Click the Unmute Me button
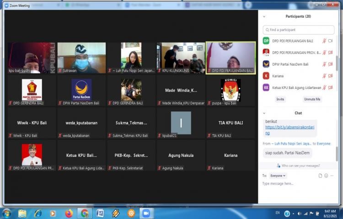343x219 pixels. coord(312,99)
